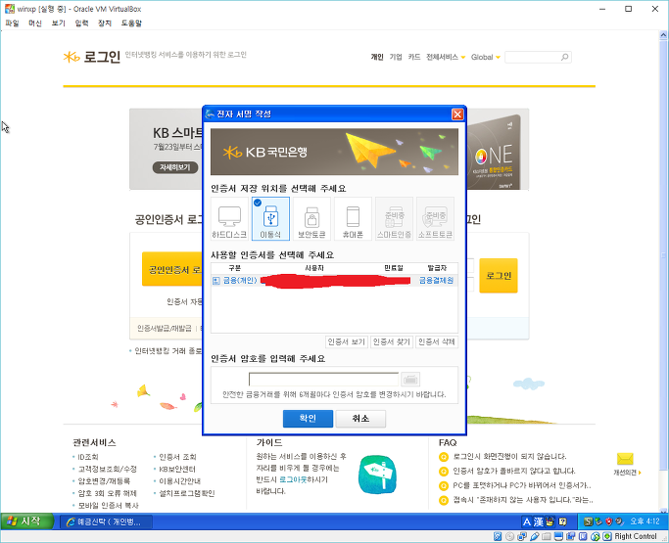Image resolution: width=669 pixels, height=543 pixels.
Task: Select 보안토큰 security token storage icon
Action: (311, 218)
